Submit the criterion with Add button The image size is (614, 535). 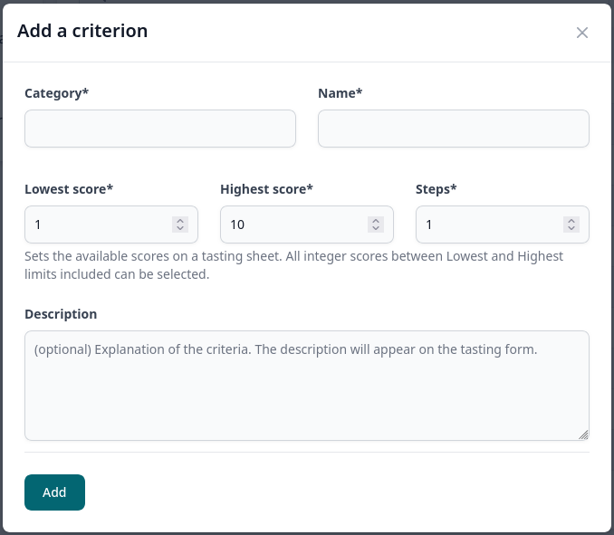click(54, 492)
